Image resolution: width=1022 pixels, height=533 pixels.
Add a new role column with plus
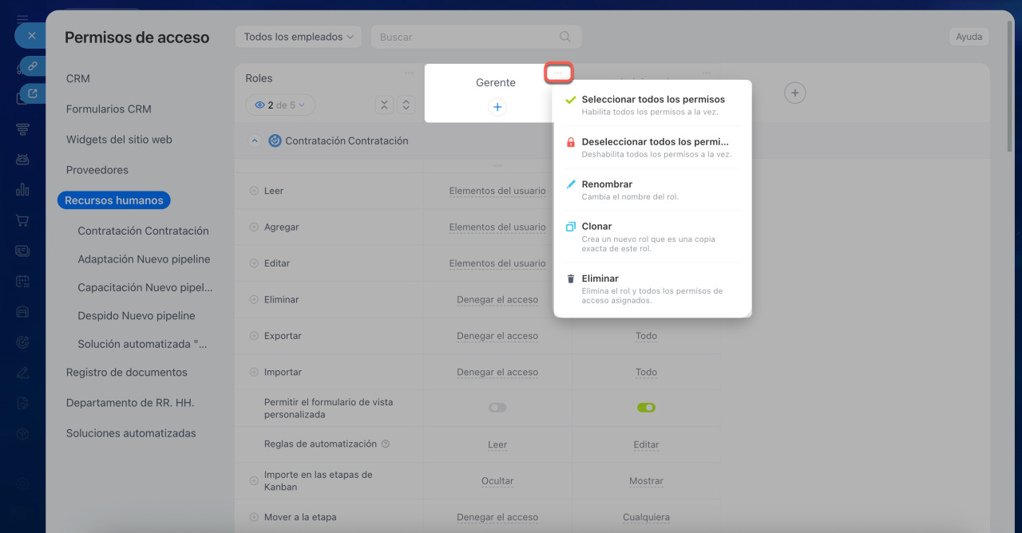click(x=794, y=93)
